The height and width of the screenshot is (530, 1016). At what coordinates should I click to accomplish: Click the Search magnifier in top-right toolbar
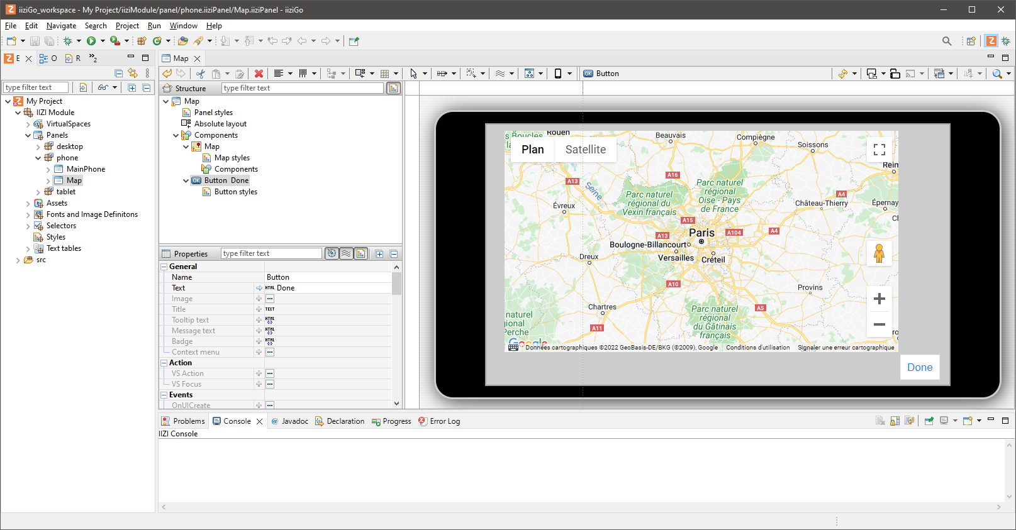click(947, 41)
